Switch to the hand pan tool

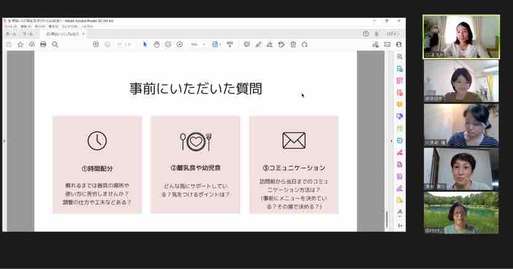click(156, 45)
